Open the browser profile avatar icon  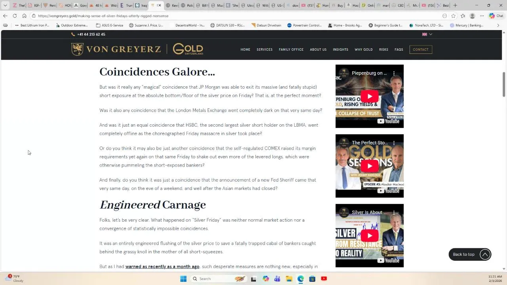(472, 16)
